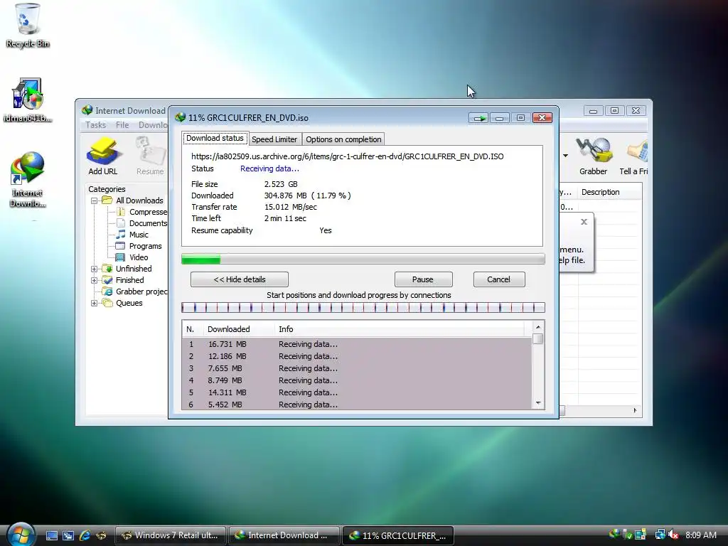The image size is (728, 546).
Task: Open the Tasks menu
Action: [96, 125]
